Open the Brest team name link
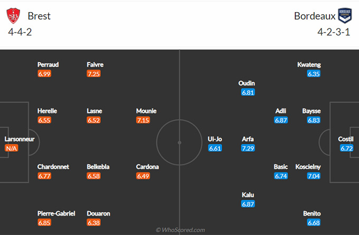Screen dimensions: 359x235 pyautogui.click(x=39, y=16)
